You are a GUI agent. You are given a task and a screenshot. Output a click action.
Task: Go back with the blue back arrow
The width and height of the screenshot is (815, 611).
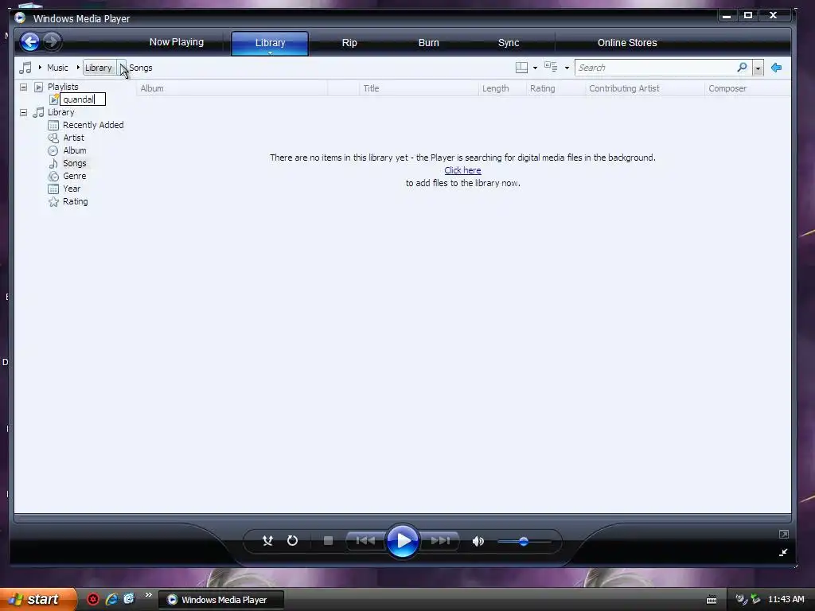click(30, 41)
